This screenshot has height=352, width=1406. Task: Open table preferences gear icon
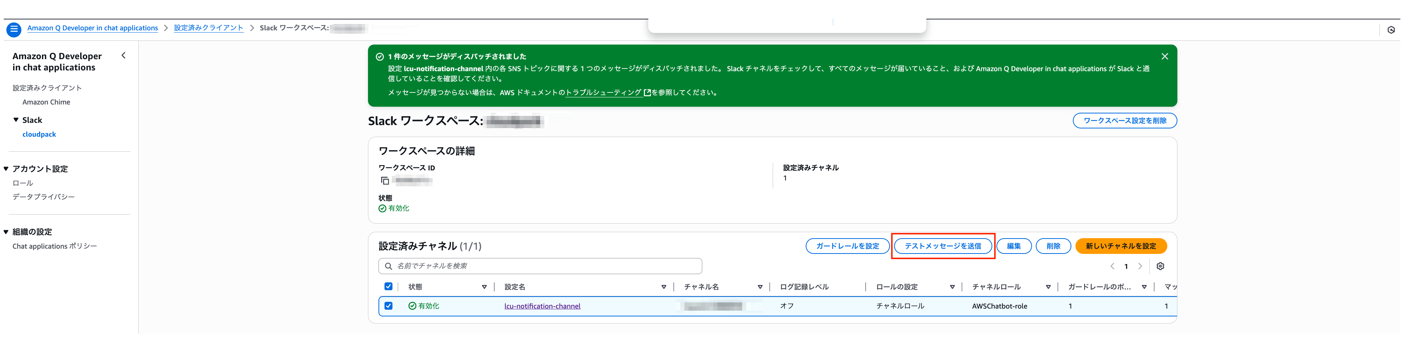tap(1161, 266)
